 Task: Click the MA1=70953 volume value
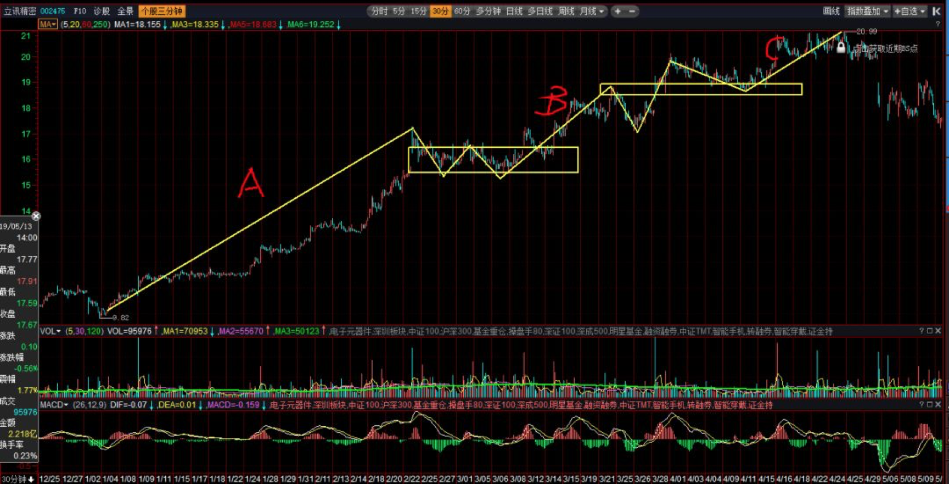185,331
